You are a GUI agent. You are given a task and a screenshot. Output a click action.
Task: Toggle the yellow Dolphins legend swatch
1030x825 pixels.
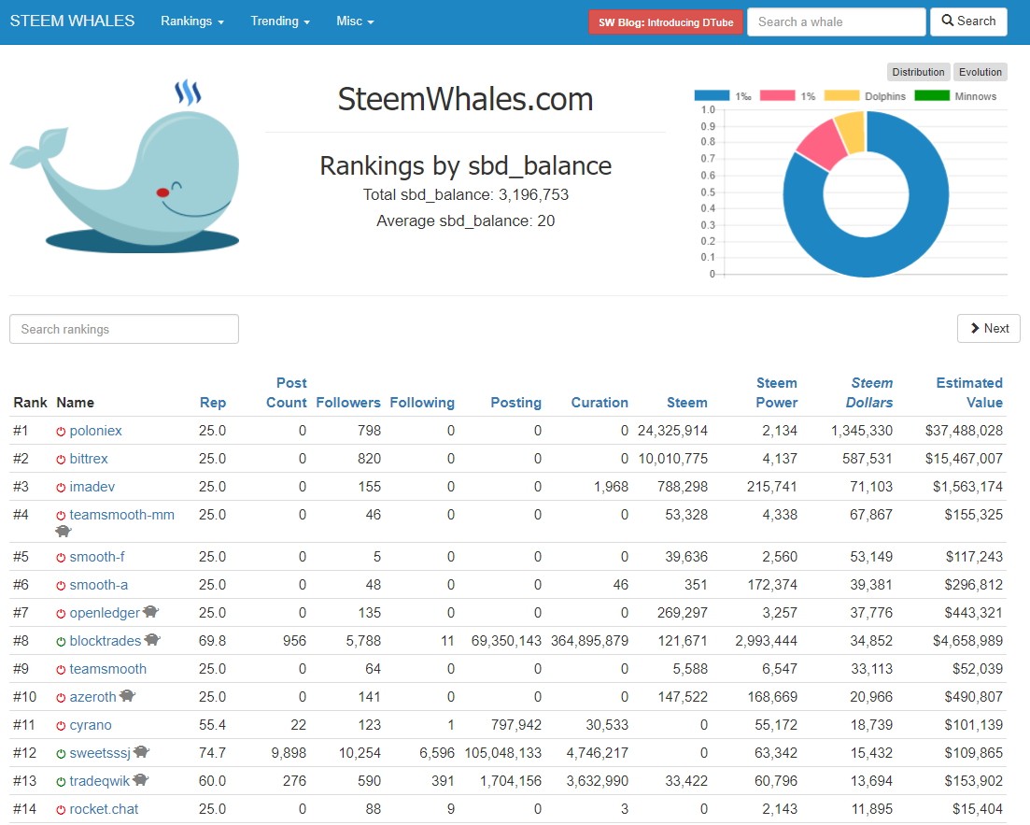coord(841,96)
